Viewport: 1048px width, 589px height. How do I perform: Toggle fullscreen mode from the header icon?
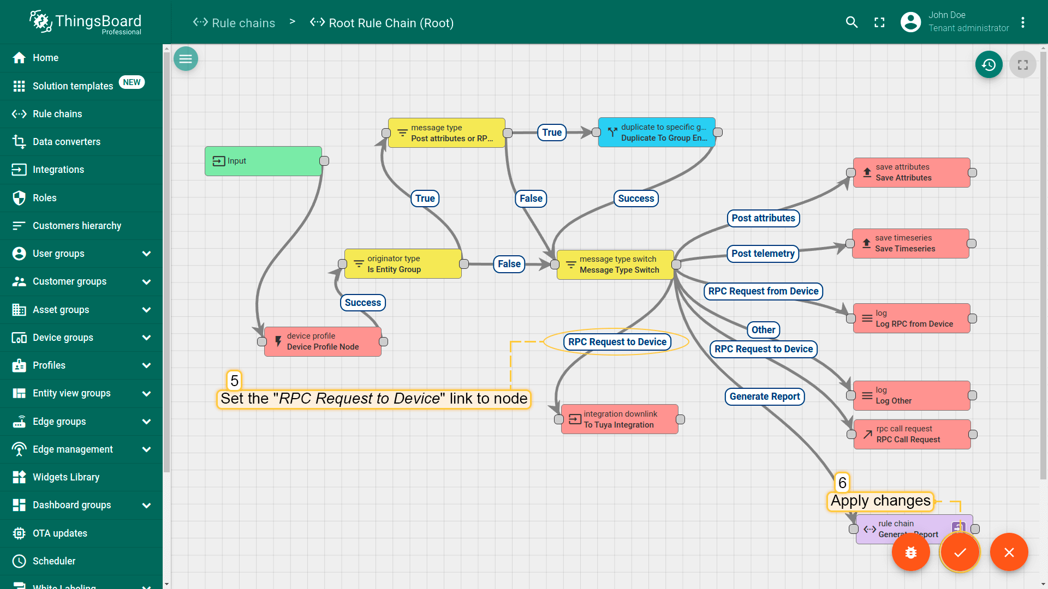point(879,22)
